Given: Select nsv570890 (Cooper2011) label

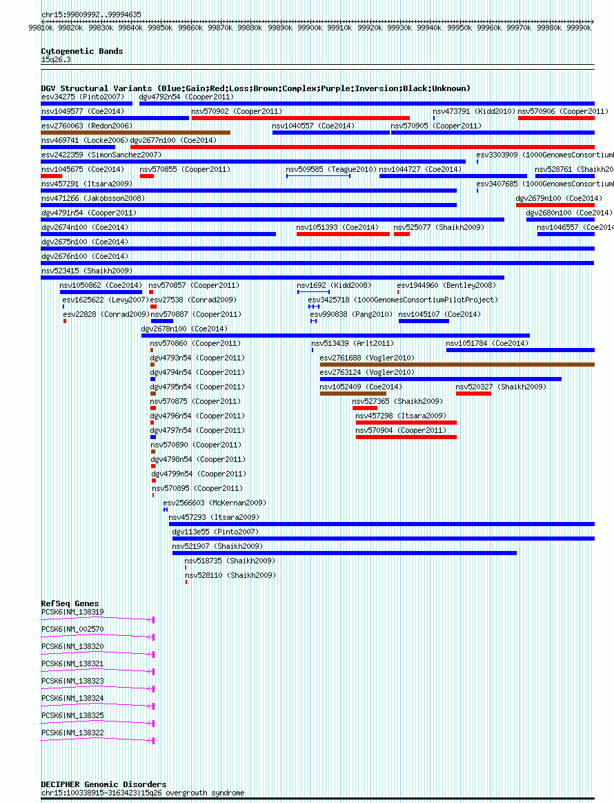Looking at the screenshot, I should 196,445.
